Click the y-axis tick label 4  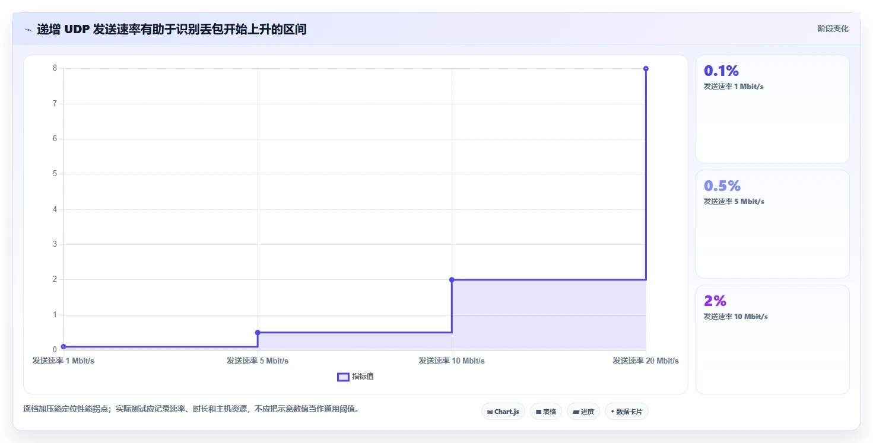(x=55, y=209)
